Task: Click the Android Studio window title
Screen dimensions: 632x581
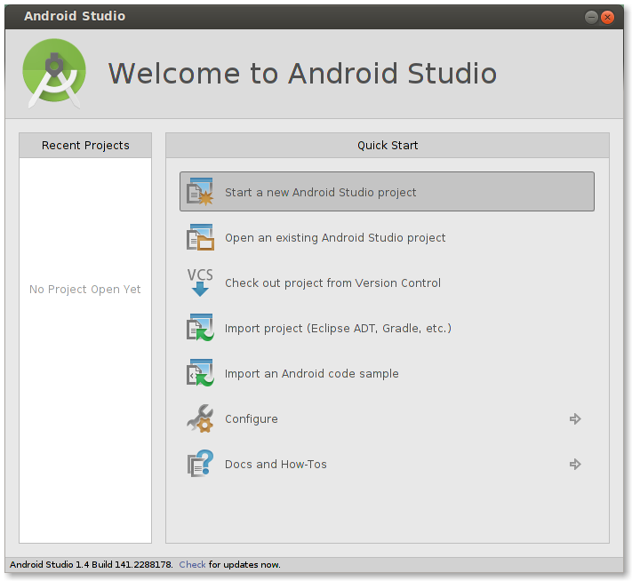Action: tap(75, 16)
